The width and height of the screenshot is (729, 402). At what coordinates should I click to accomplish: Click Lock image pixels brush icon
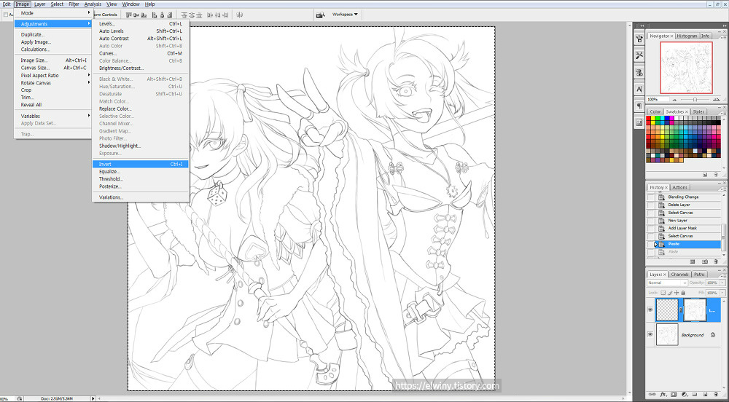pos(670,293)
